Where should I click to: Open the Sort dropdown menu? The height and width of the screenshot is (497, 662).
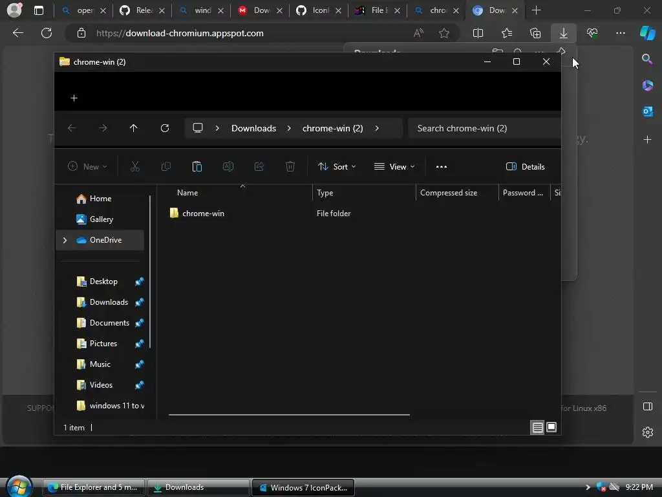point(336,166)
